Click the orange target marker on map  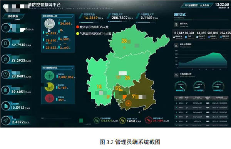(129, 103)
